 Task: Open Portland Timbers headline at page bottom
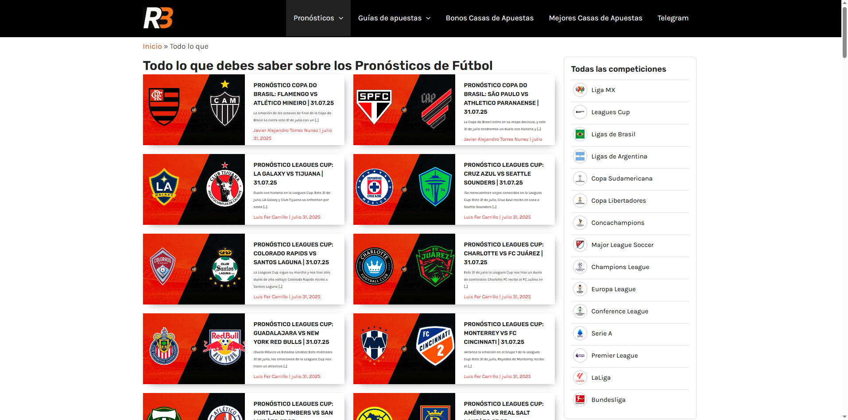[293, 410]
